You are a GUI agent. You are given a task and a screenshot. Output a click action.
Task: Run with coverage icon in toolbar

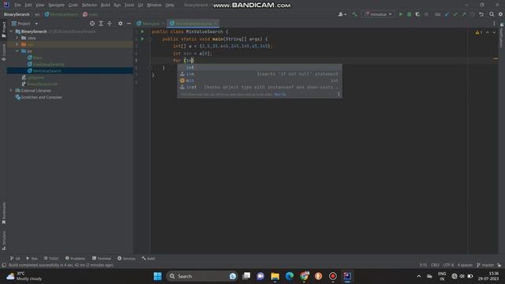pyautogui.click(x=417, y=14)
